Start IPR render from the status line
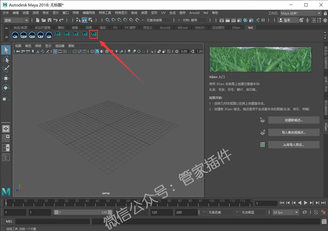328x231 pixels. coord(234,20)
